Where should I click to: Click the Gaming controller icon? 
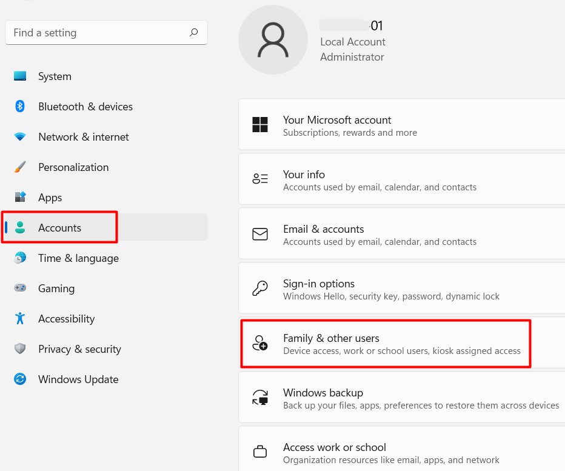pos(20,288)
